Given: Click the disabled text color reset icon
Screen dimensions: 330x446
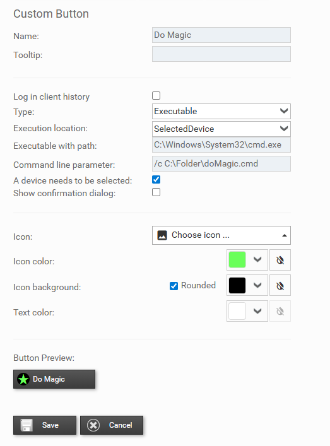Looking at the screenshot, I should click(x=280, y=311).
